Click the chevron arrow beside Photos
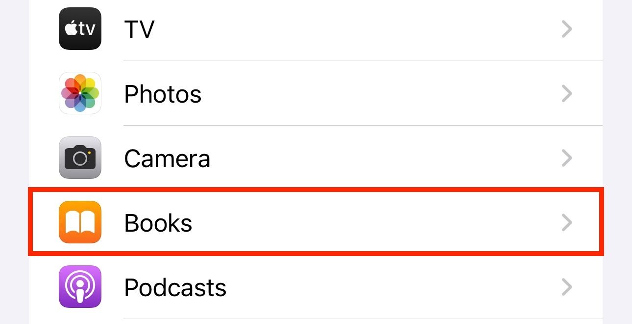Screen dimensions: 632x324 point(567,93)
